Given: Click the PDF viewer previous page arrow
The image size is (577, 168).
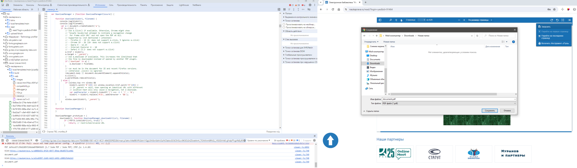Looking at the screenshot, I should point(396,20).
